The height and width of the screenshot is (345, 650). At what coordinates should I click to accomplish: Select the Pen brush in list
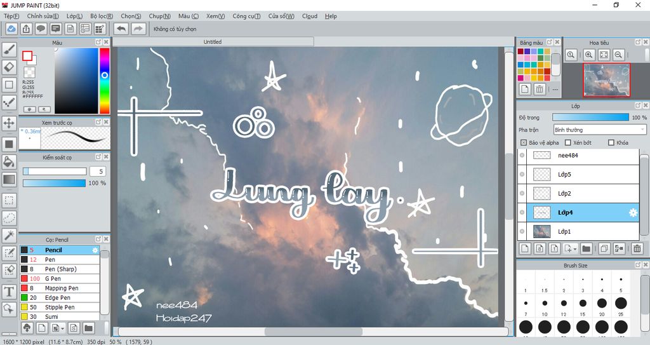point(60,259)
